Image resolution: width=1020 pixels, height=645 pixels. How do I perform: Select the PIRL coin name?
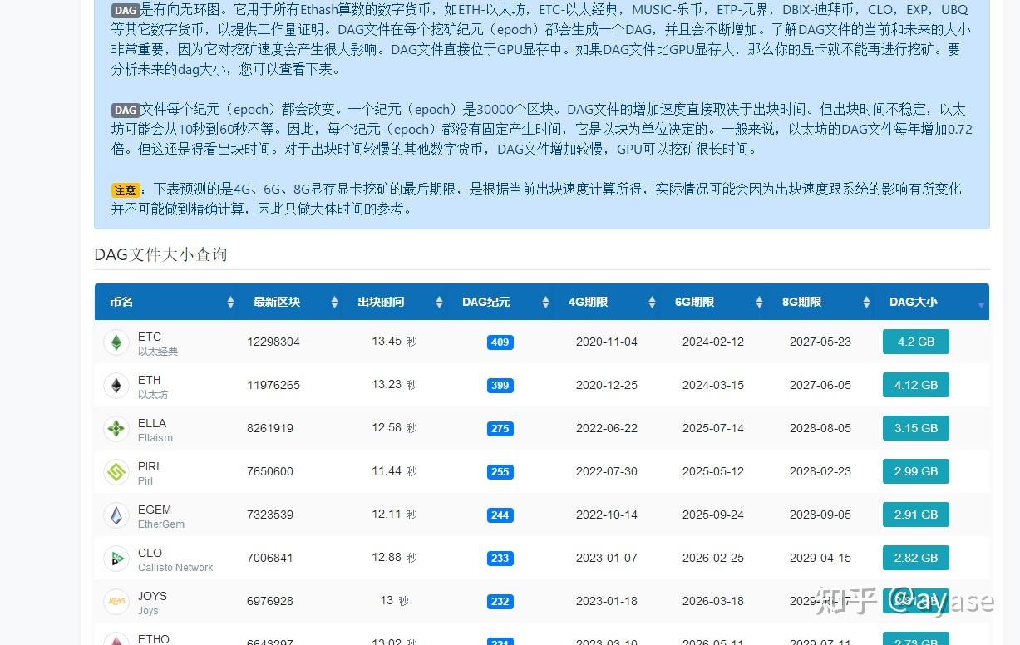pos(150,466)
